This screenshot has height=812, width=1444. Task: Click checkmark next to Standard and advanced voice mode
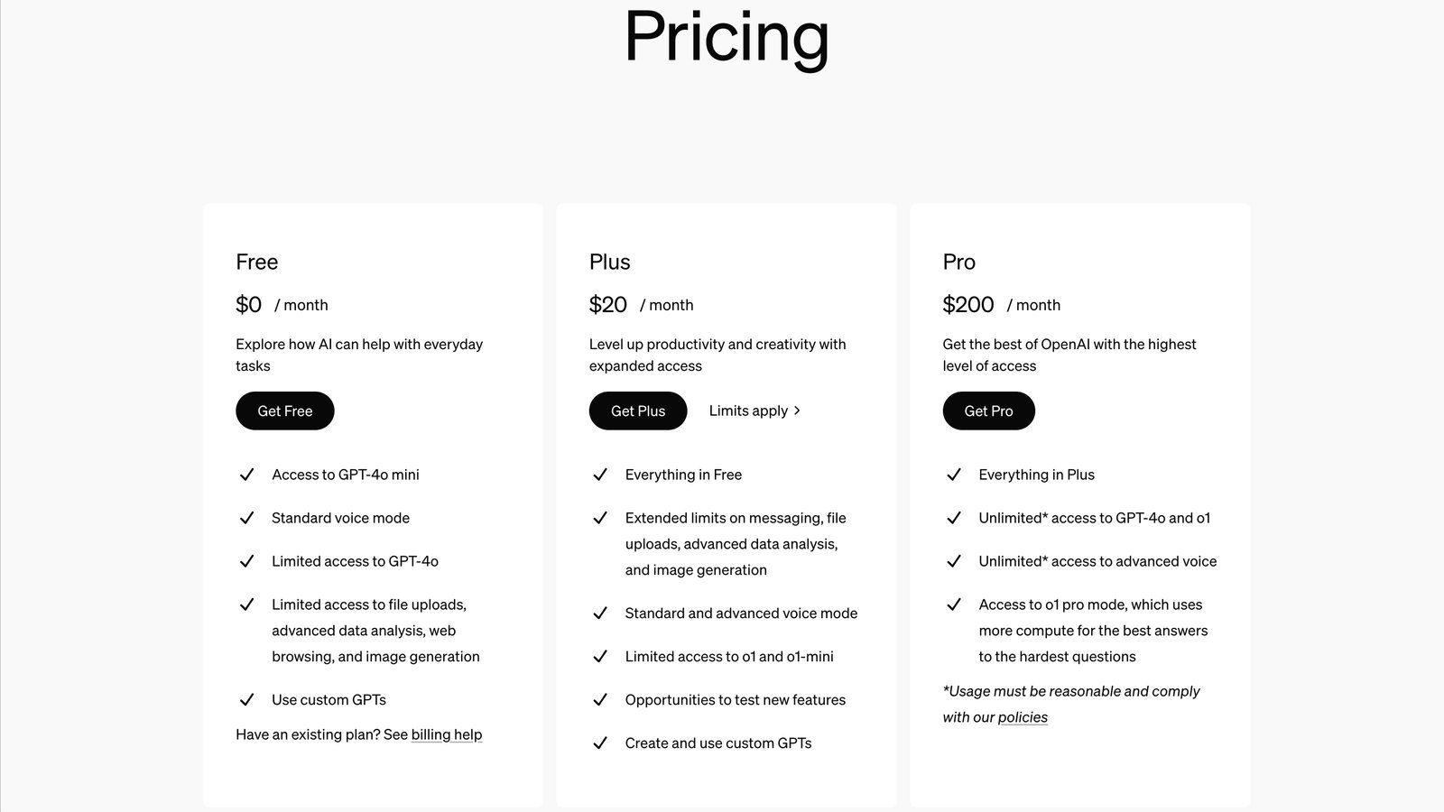coord(600,614)
